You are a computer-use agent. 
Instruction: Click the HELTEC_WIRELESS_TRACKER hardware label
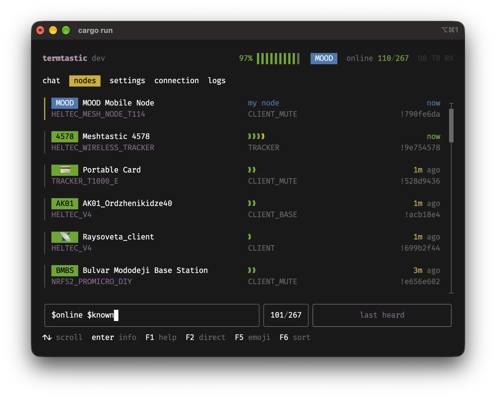click(103, 148)
